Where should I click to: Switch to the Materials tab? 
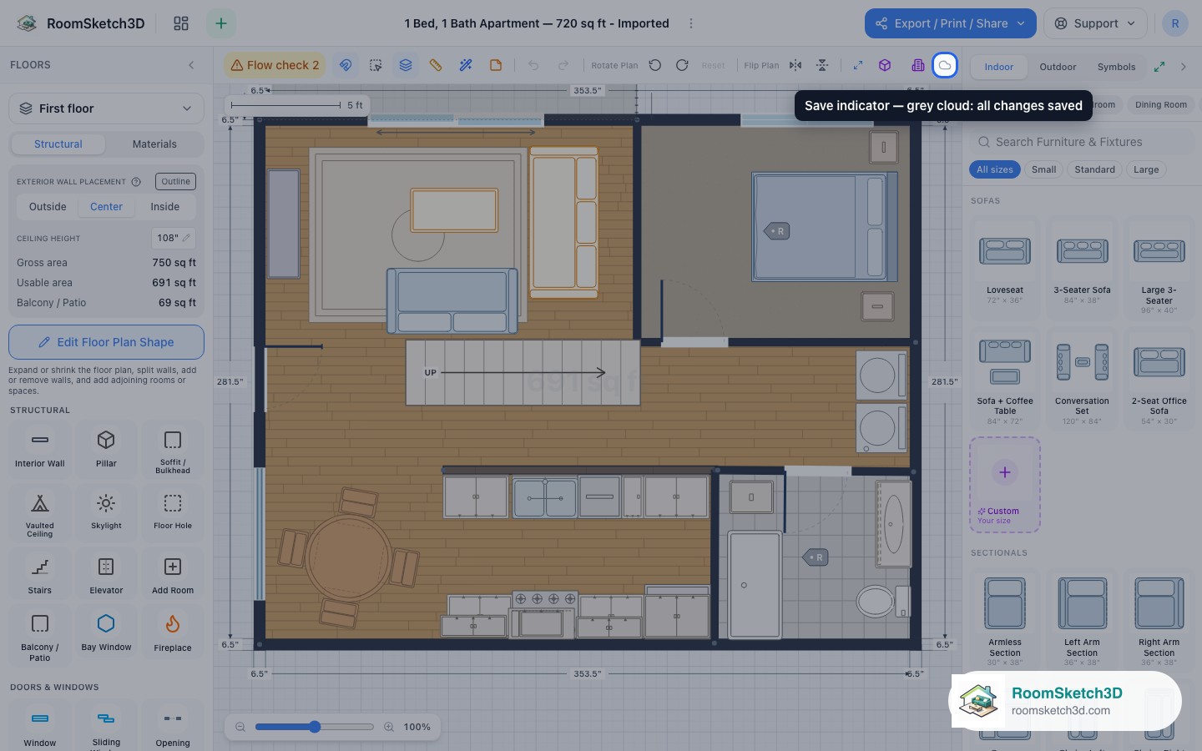coord(154,144)
